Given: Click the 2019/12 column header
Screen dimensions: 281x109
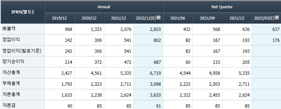Looking at the screenshot, I should (59, 18).
